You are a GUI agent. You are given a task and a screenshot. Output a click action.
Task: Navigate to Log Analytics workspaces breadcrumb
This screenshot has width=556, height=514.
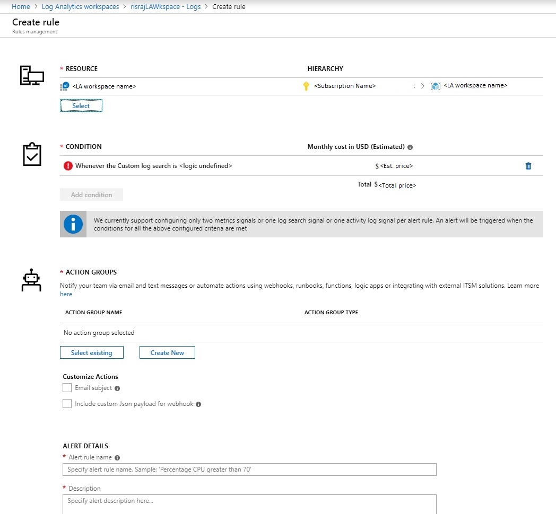[80, 6]
